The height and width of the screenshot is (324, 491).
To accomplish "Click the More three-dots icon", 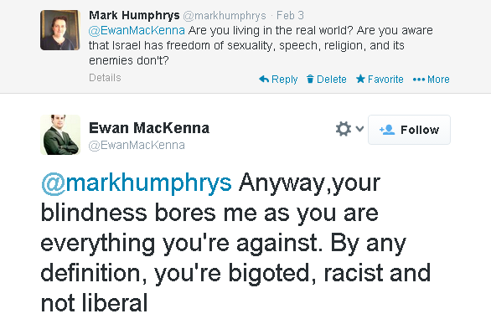I will (419, 80).
